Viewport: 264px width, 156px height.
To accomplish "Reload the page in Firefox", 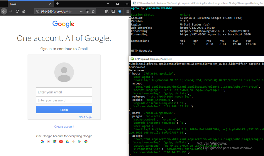I will [x=17, y=11].
